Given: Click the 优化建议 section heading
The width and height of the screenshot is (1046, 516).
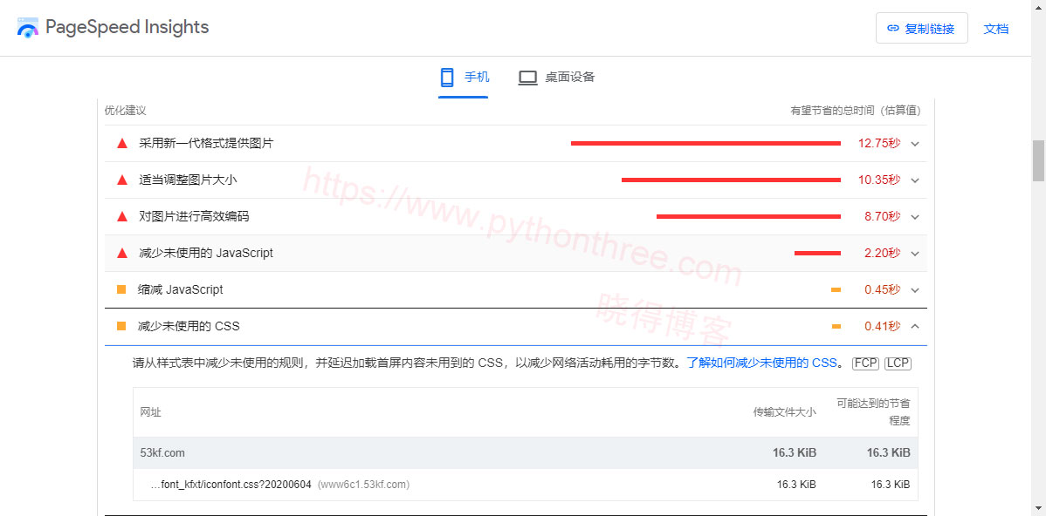Looking at the screenshot, I should pos(126,111).
